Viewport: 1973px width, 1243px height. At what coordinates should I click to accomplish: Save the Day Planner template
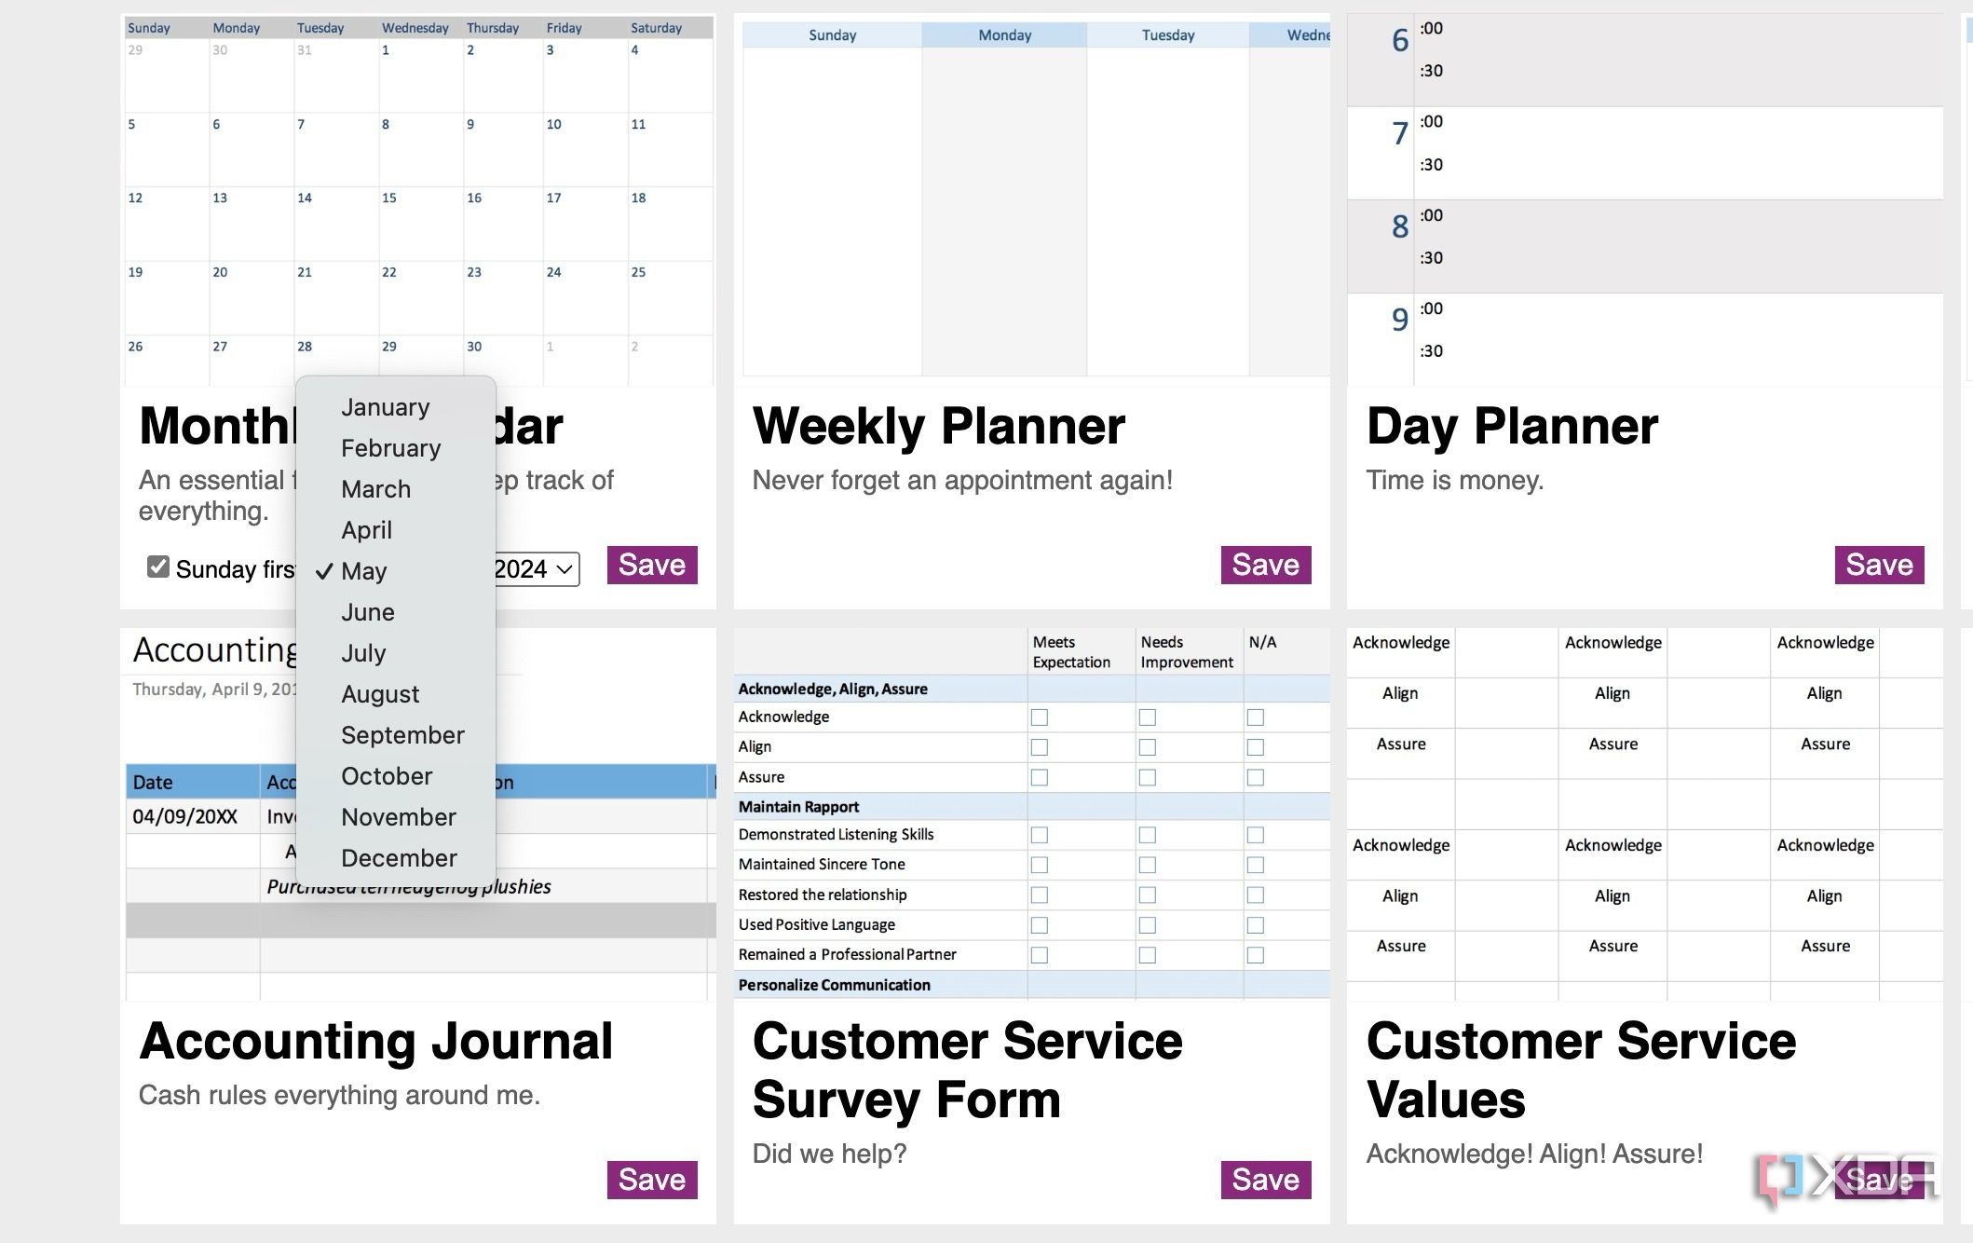(1879, 565)
